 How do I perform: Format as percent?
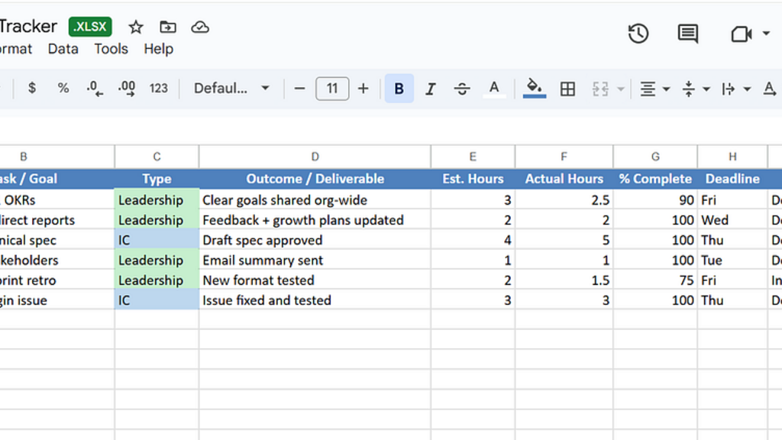click(x=63, y=89)
